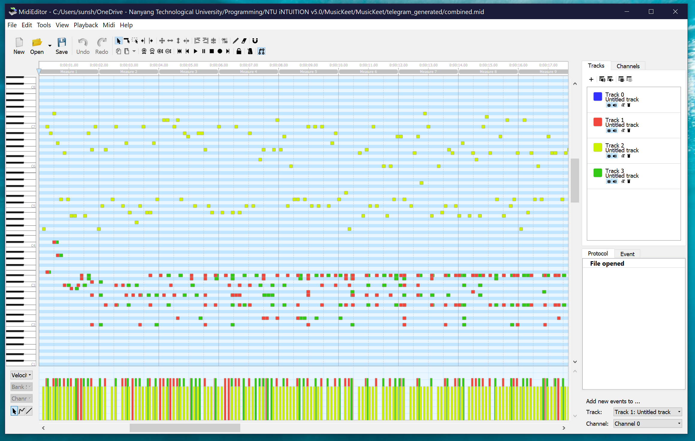Select the pencil new-note tool
695x441 pixels.
click(236, 41)
